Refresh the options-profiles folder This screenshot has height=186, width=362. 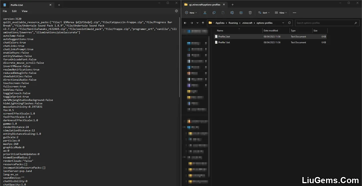click(289, 23)
